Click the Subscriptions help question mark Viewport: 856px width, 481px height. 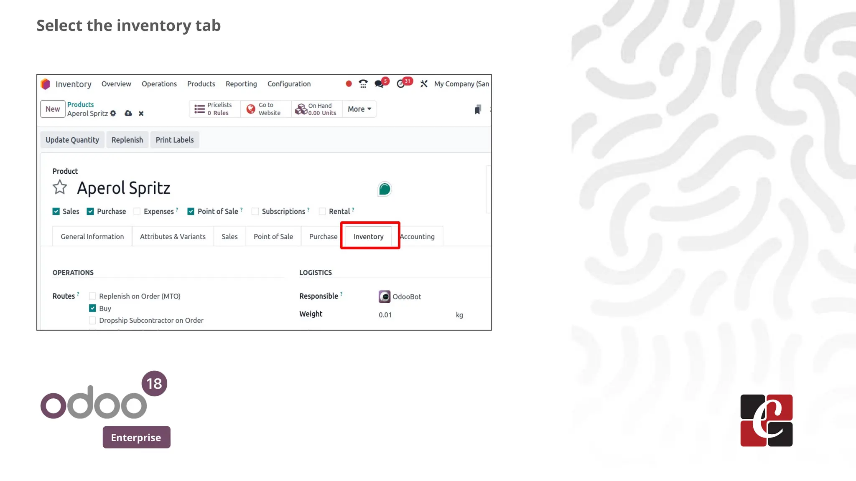pos(308,210)
